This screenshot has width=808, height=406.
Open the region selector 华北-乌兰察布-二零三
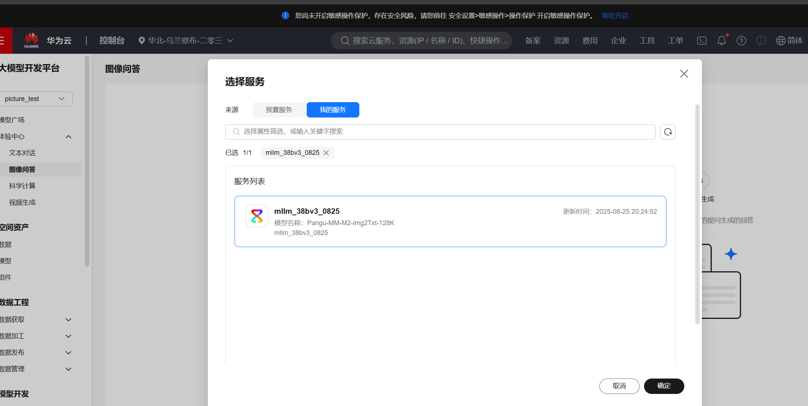[x=186, y=41]
